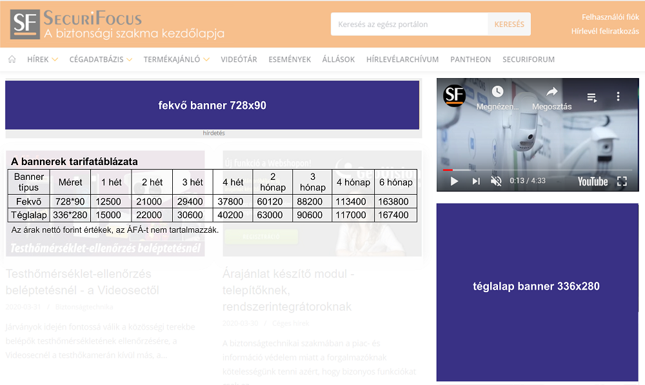This screenshot has height=385, width=645.
Task: Focus the portal search input field
Action: (410, 25)
